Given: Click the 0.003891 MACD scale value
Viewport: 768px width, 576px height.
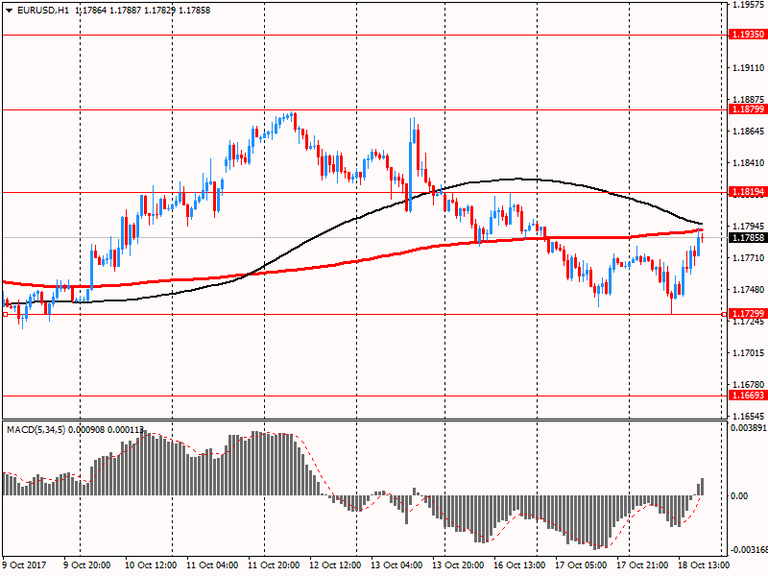Looking at the screenshot, I should pyautogui.click(x=749, y=428).
